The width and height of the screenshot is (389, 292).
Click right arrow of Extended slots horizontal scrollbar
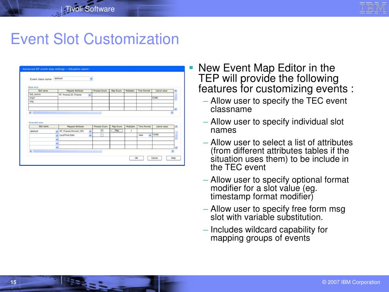tap(172, 151)
